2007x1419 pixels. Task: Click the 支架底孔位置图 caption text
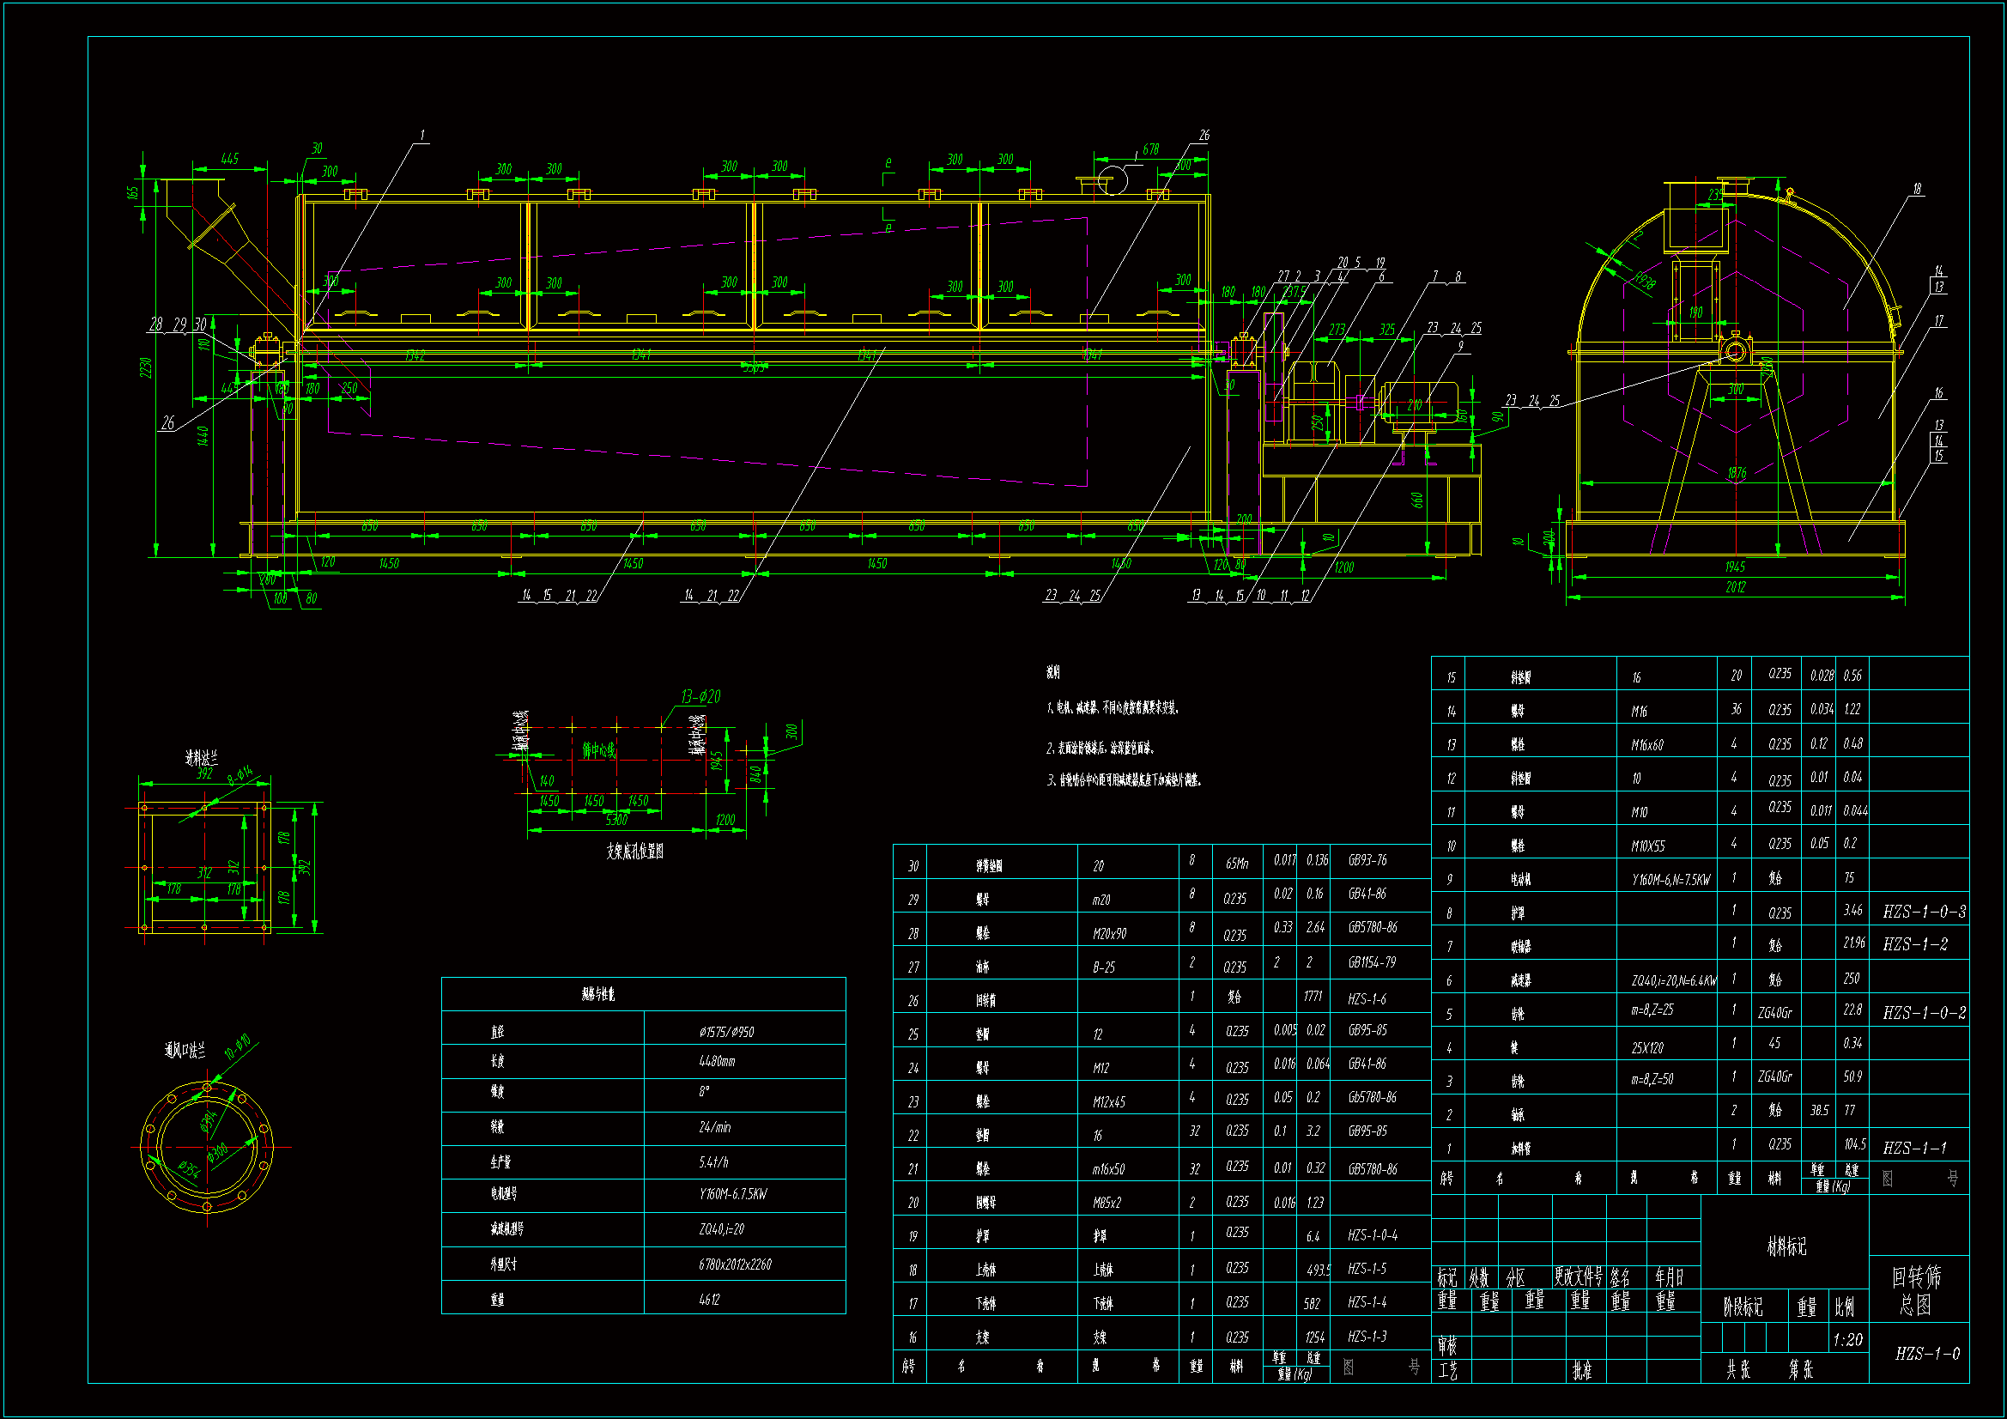[634, 852]
